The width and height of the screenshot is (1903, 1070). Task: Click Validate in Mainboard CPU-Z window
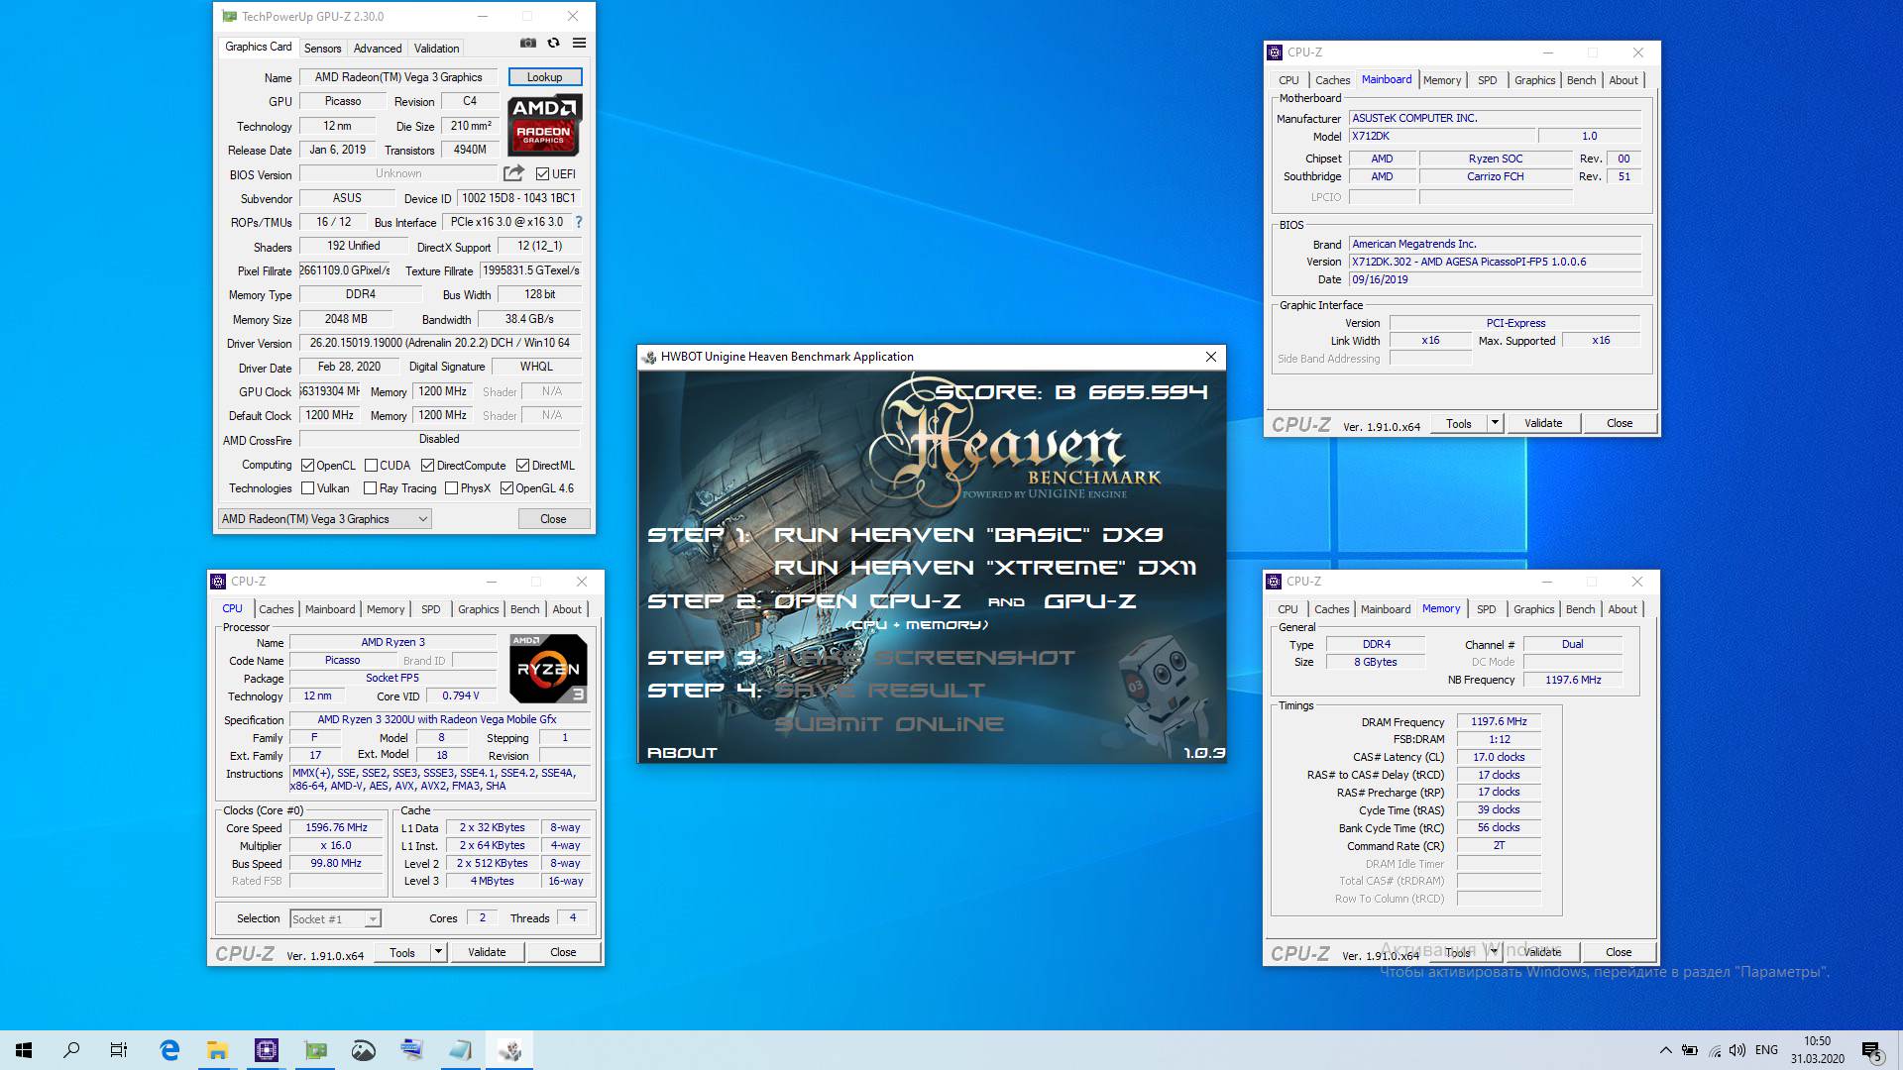pyautogui.click(x=1542, y=423)
